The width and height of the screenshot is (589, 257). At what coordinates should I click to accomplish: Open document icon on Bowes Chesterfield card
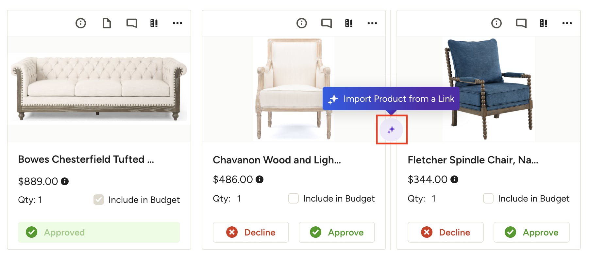point(107,23)
